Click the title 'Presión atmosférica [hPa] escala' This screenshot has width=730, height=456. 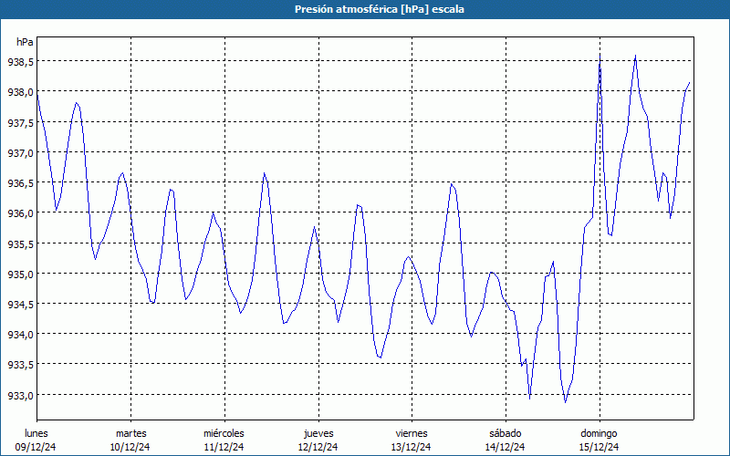pos(380,9)
